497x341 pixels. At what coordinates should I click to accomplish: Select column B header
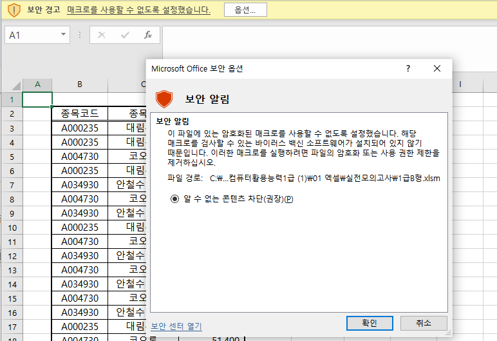pyautogui.click(x=80, y=85)
